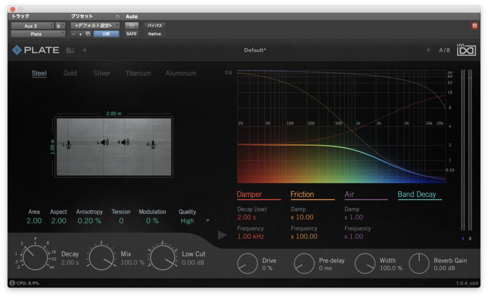
Task: Click the preset copy settings icon
Action: [x=88, y=34]
